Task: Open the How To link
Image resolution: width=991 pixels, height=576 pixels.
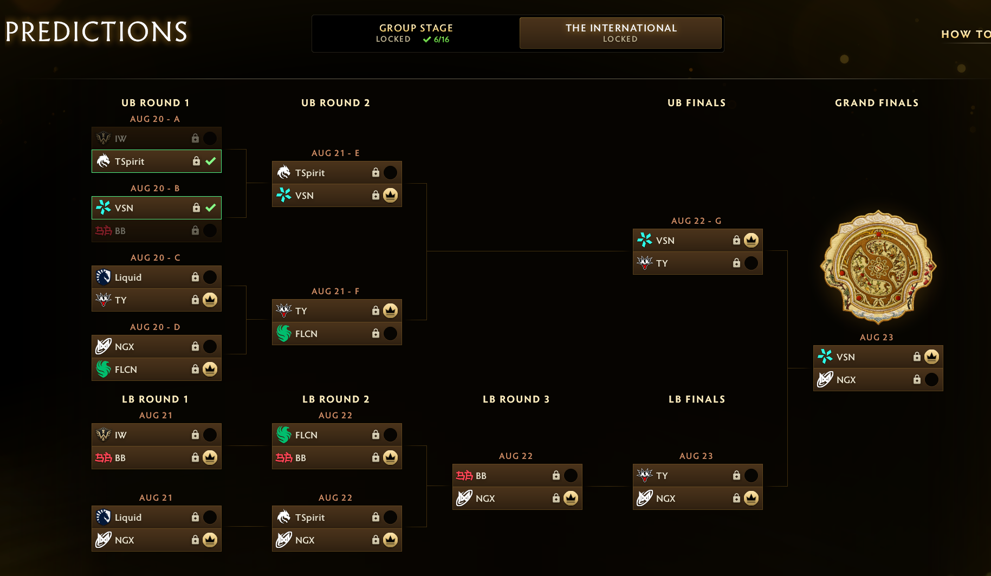Action: tap(966, 34)
